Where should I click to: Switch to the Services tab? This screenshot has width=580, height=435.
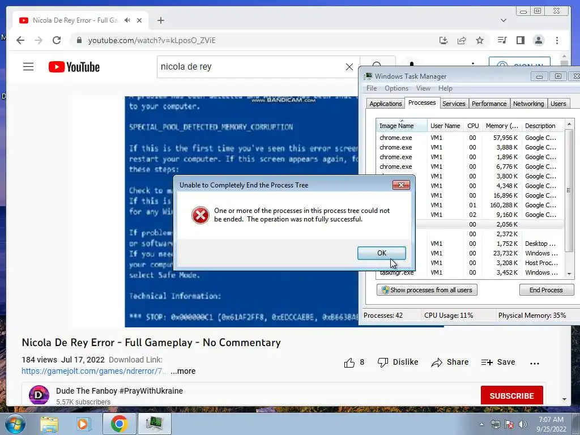pos(454,104)
